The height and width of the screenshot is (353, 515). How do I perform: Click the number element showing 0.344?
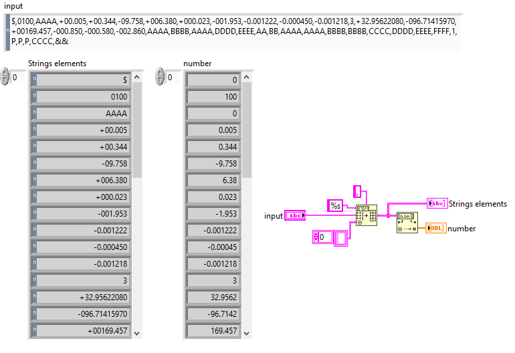[x=213, y=147]
